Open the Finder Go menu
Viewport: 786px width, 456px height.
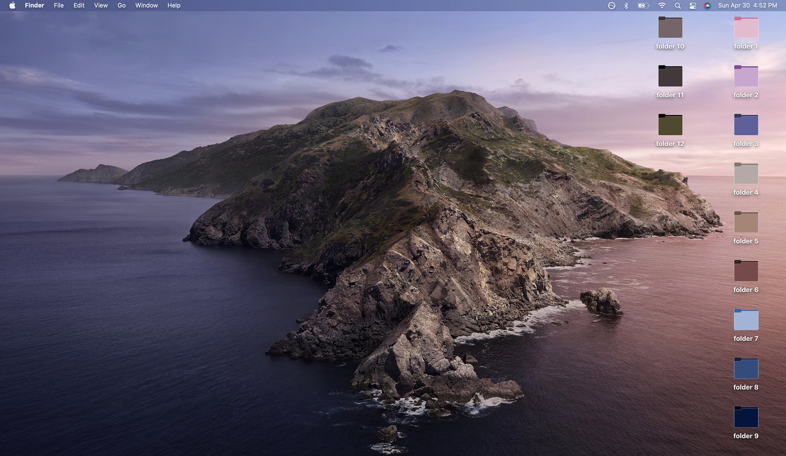click(121, 5)
